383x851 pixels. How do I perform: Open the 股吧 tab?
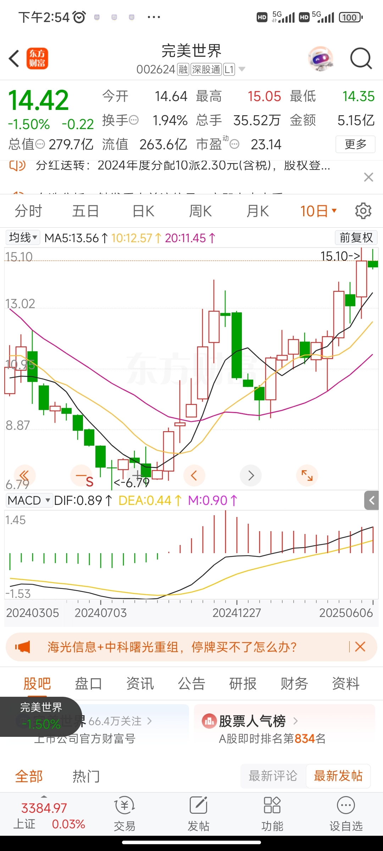[37, 684]
